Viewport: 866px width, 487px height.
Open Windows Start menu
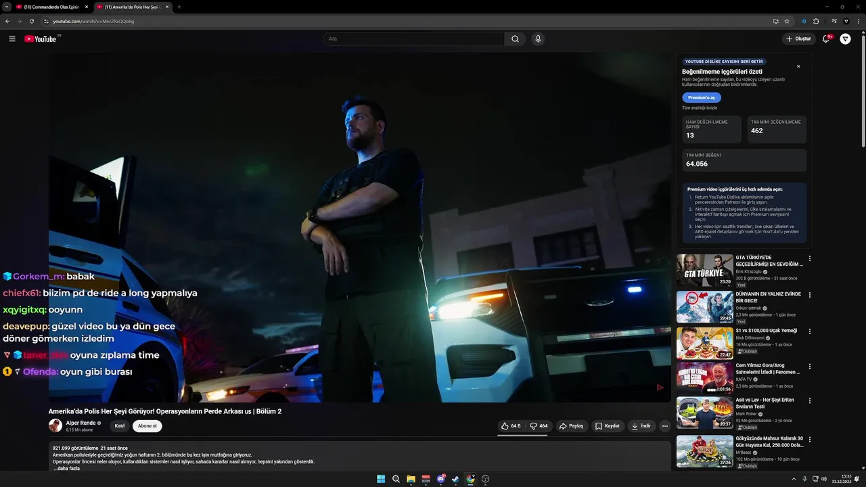click(381, 479)
